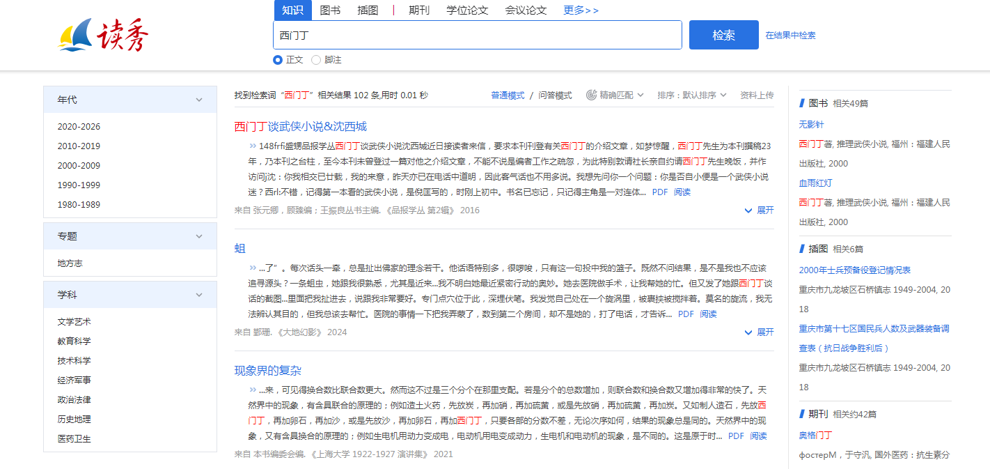Filter by 医药卫生 subject
Viewport: 990px width, 469px height.
click(x=74, y=439)
